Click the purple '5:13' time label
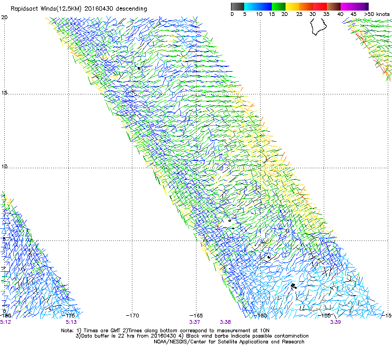Viewport: 392px width, 345px height. tap(72, 322)
